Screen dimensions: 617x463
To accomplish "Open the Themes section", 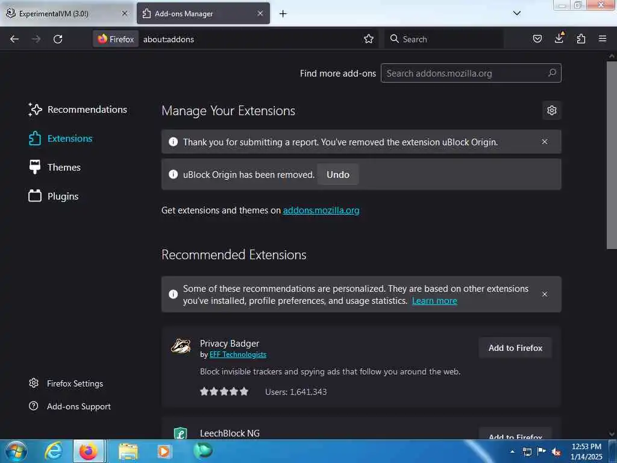I will tap(55, 168).
